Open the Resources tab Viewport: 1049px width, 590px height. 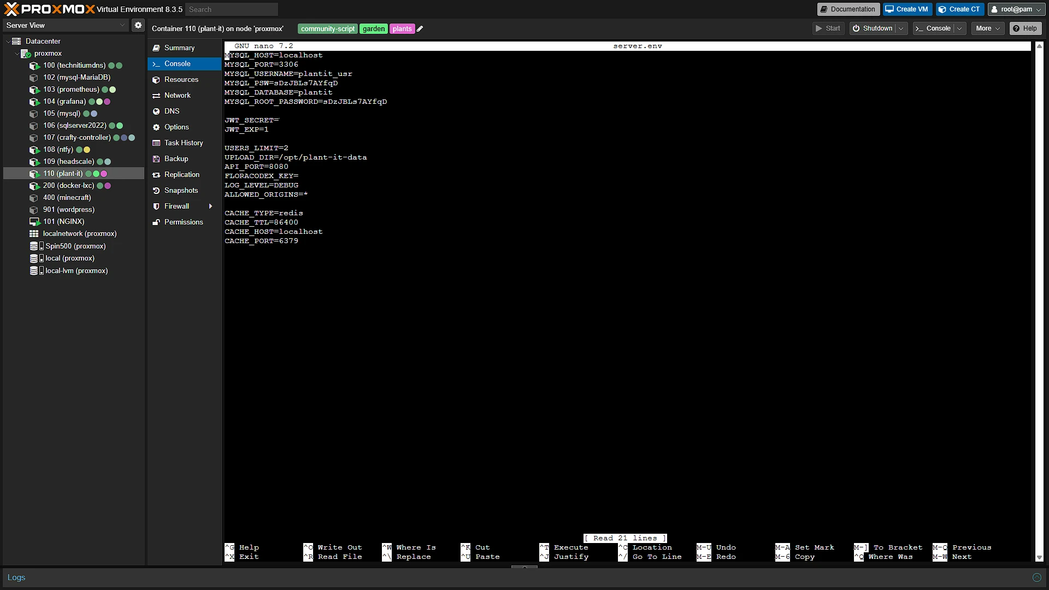[x=184, y=80]
